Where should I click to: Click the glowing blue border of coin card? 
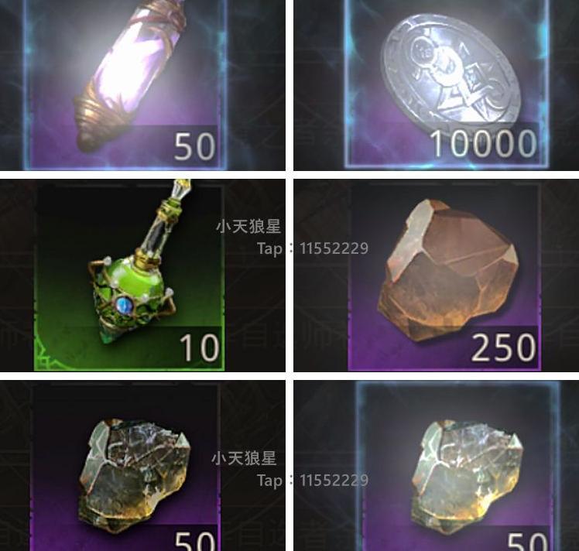(447, 166)
